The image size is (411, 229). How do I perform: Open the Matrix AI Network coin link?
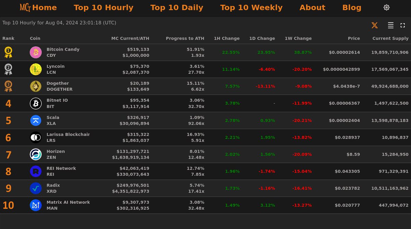click(68, 202)
